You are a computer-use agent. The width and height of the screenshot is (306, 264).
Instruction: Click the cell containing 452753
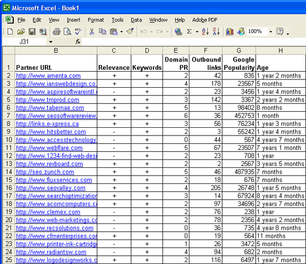click(238, 116)
